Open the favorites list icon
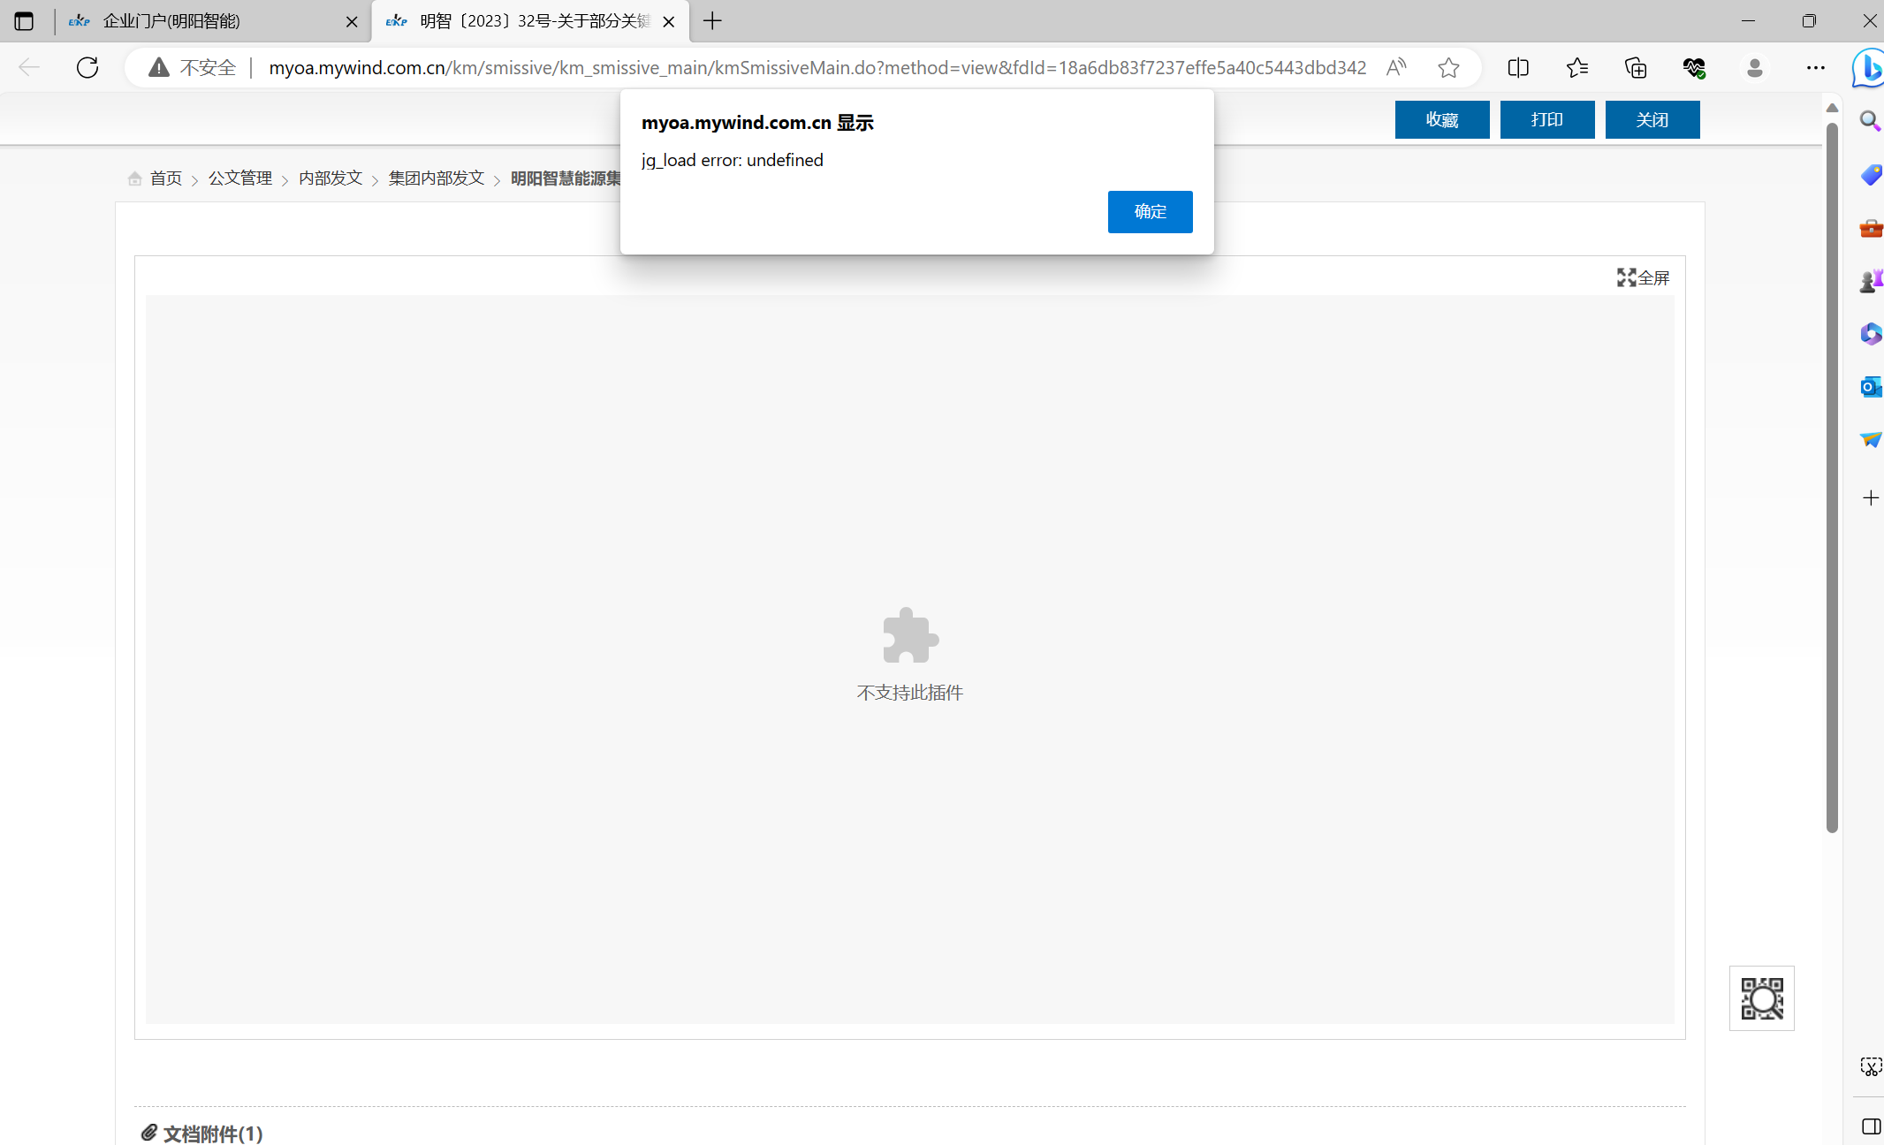Screen dimensions: 1884x1145 1577,68
